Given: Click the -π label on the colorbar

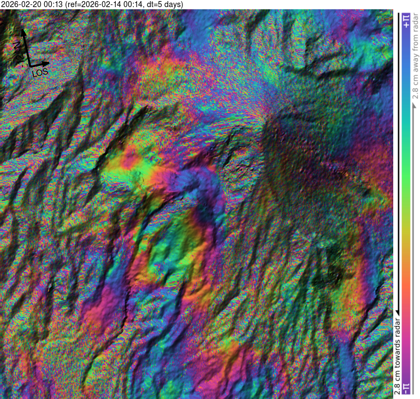Looking at the screenshot, I should point(405,386).
